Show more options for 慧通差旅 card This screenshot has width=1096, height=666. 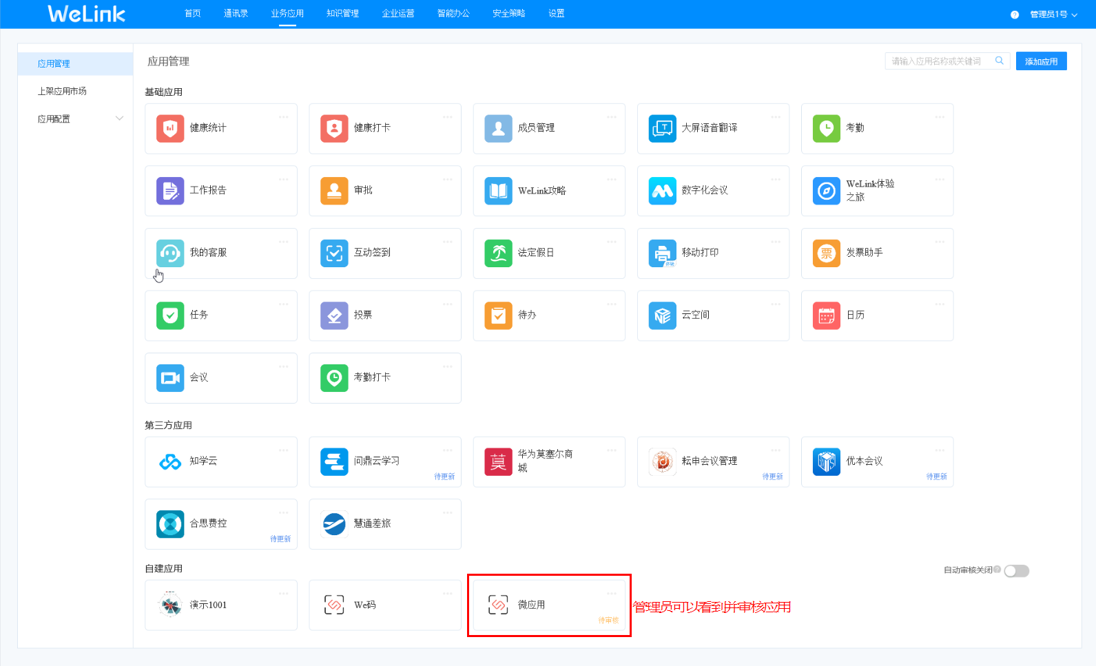pyautogui.click(x=448, y=512)
